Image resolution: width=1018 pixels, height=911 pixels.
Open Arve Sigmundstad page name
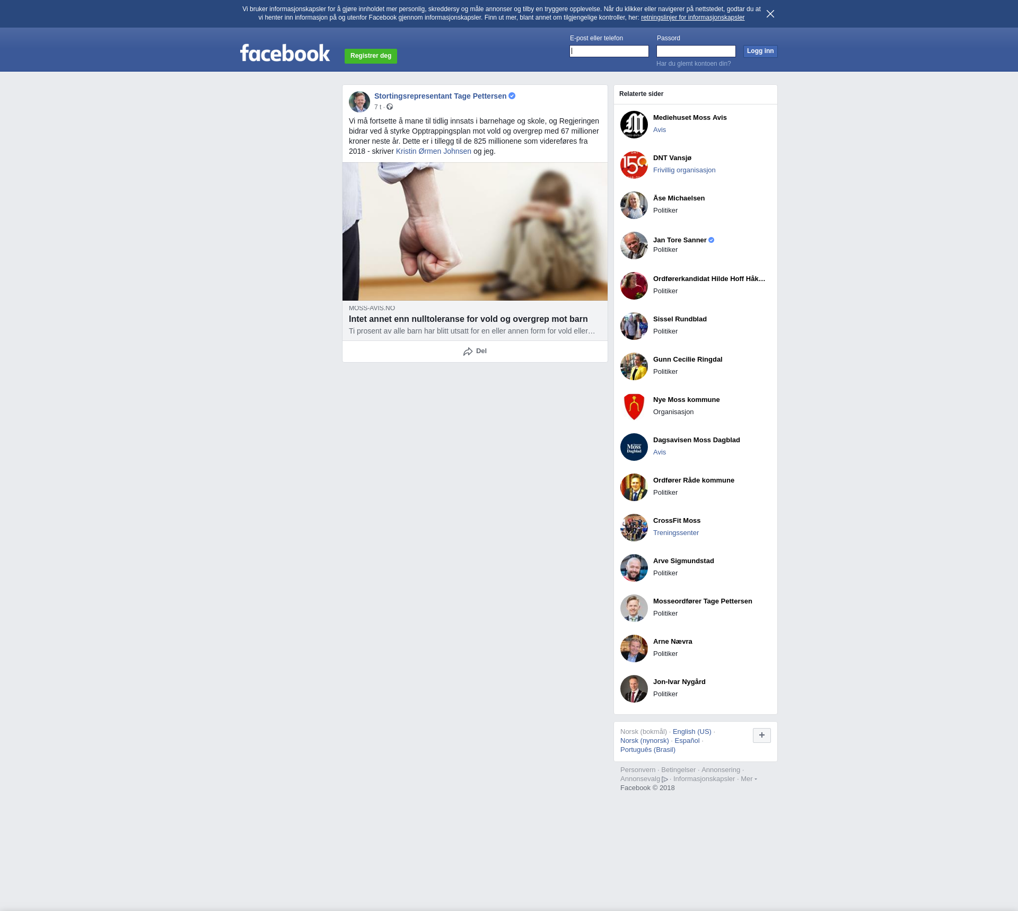[683, 561]
